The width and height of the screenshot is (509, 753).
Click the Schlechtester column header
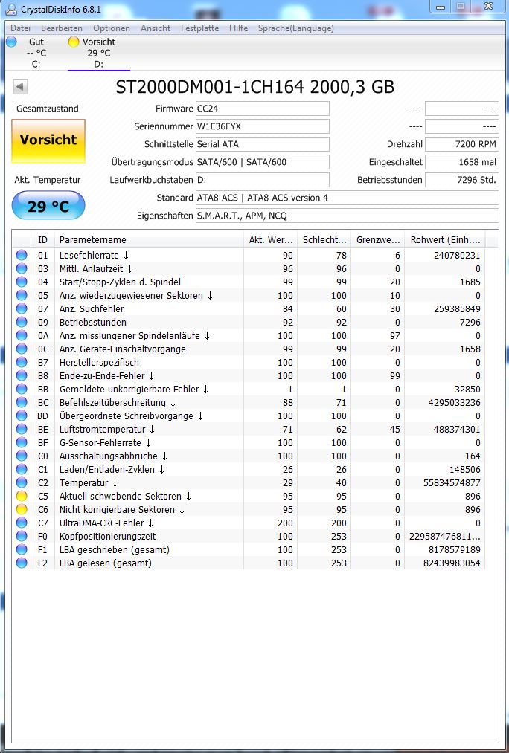tap(324, 239)
